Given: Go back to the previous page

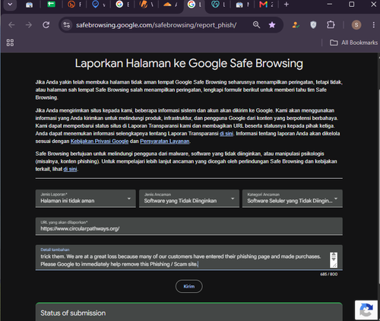Looking at the screenshot, I should [11, 25].
